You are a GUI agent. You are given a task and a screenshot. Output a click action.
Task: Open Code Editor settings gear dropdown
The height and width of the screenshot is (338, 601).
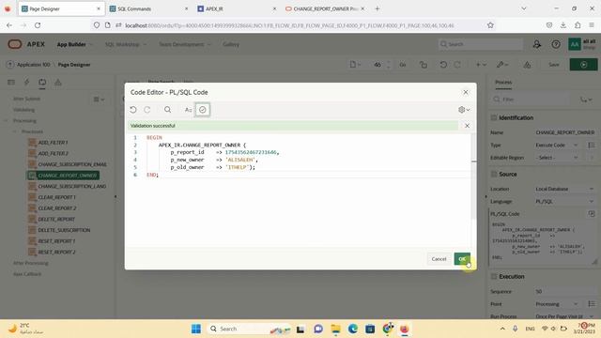tap(464, 110)
